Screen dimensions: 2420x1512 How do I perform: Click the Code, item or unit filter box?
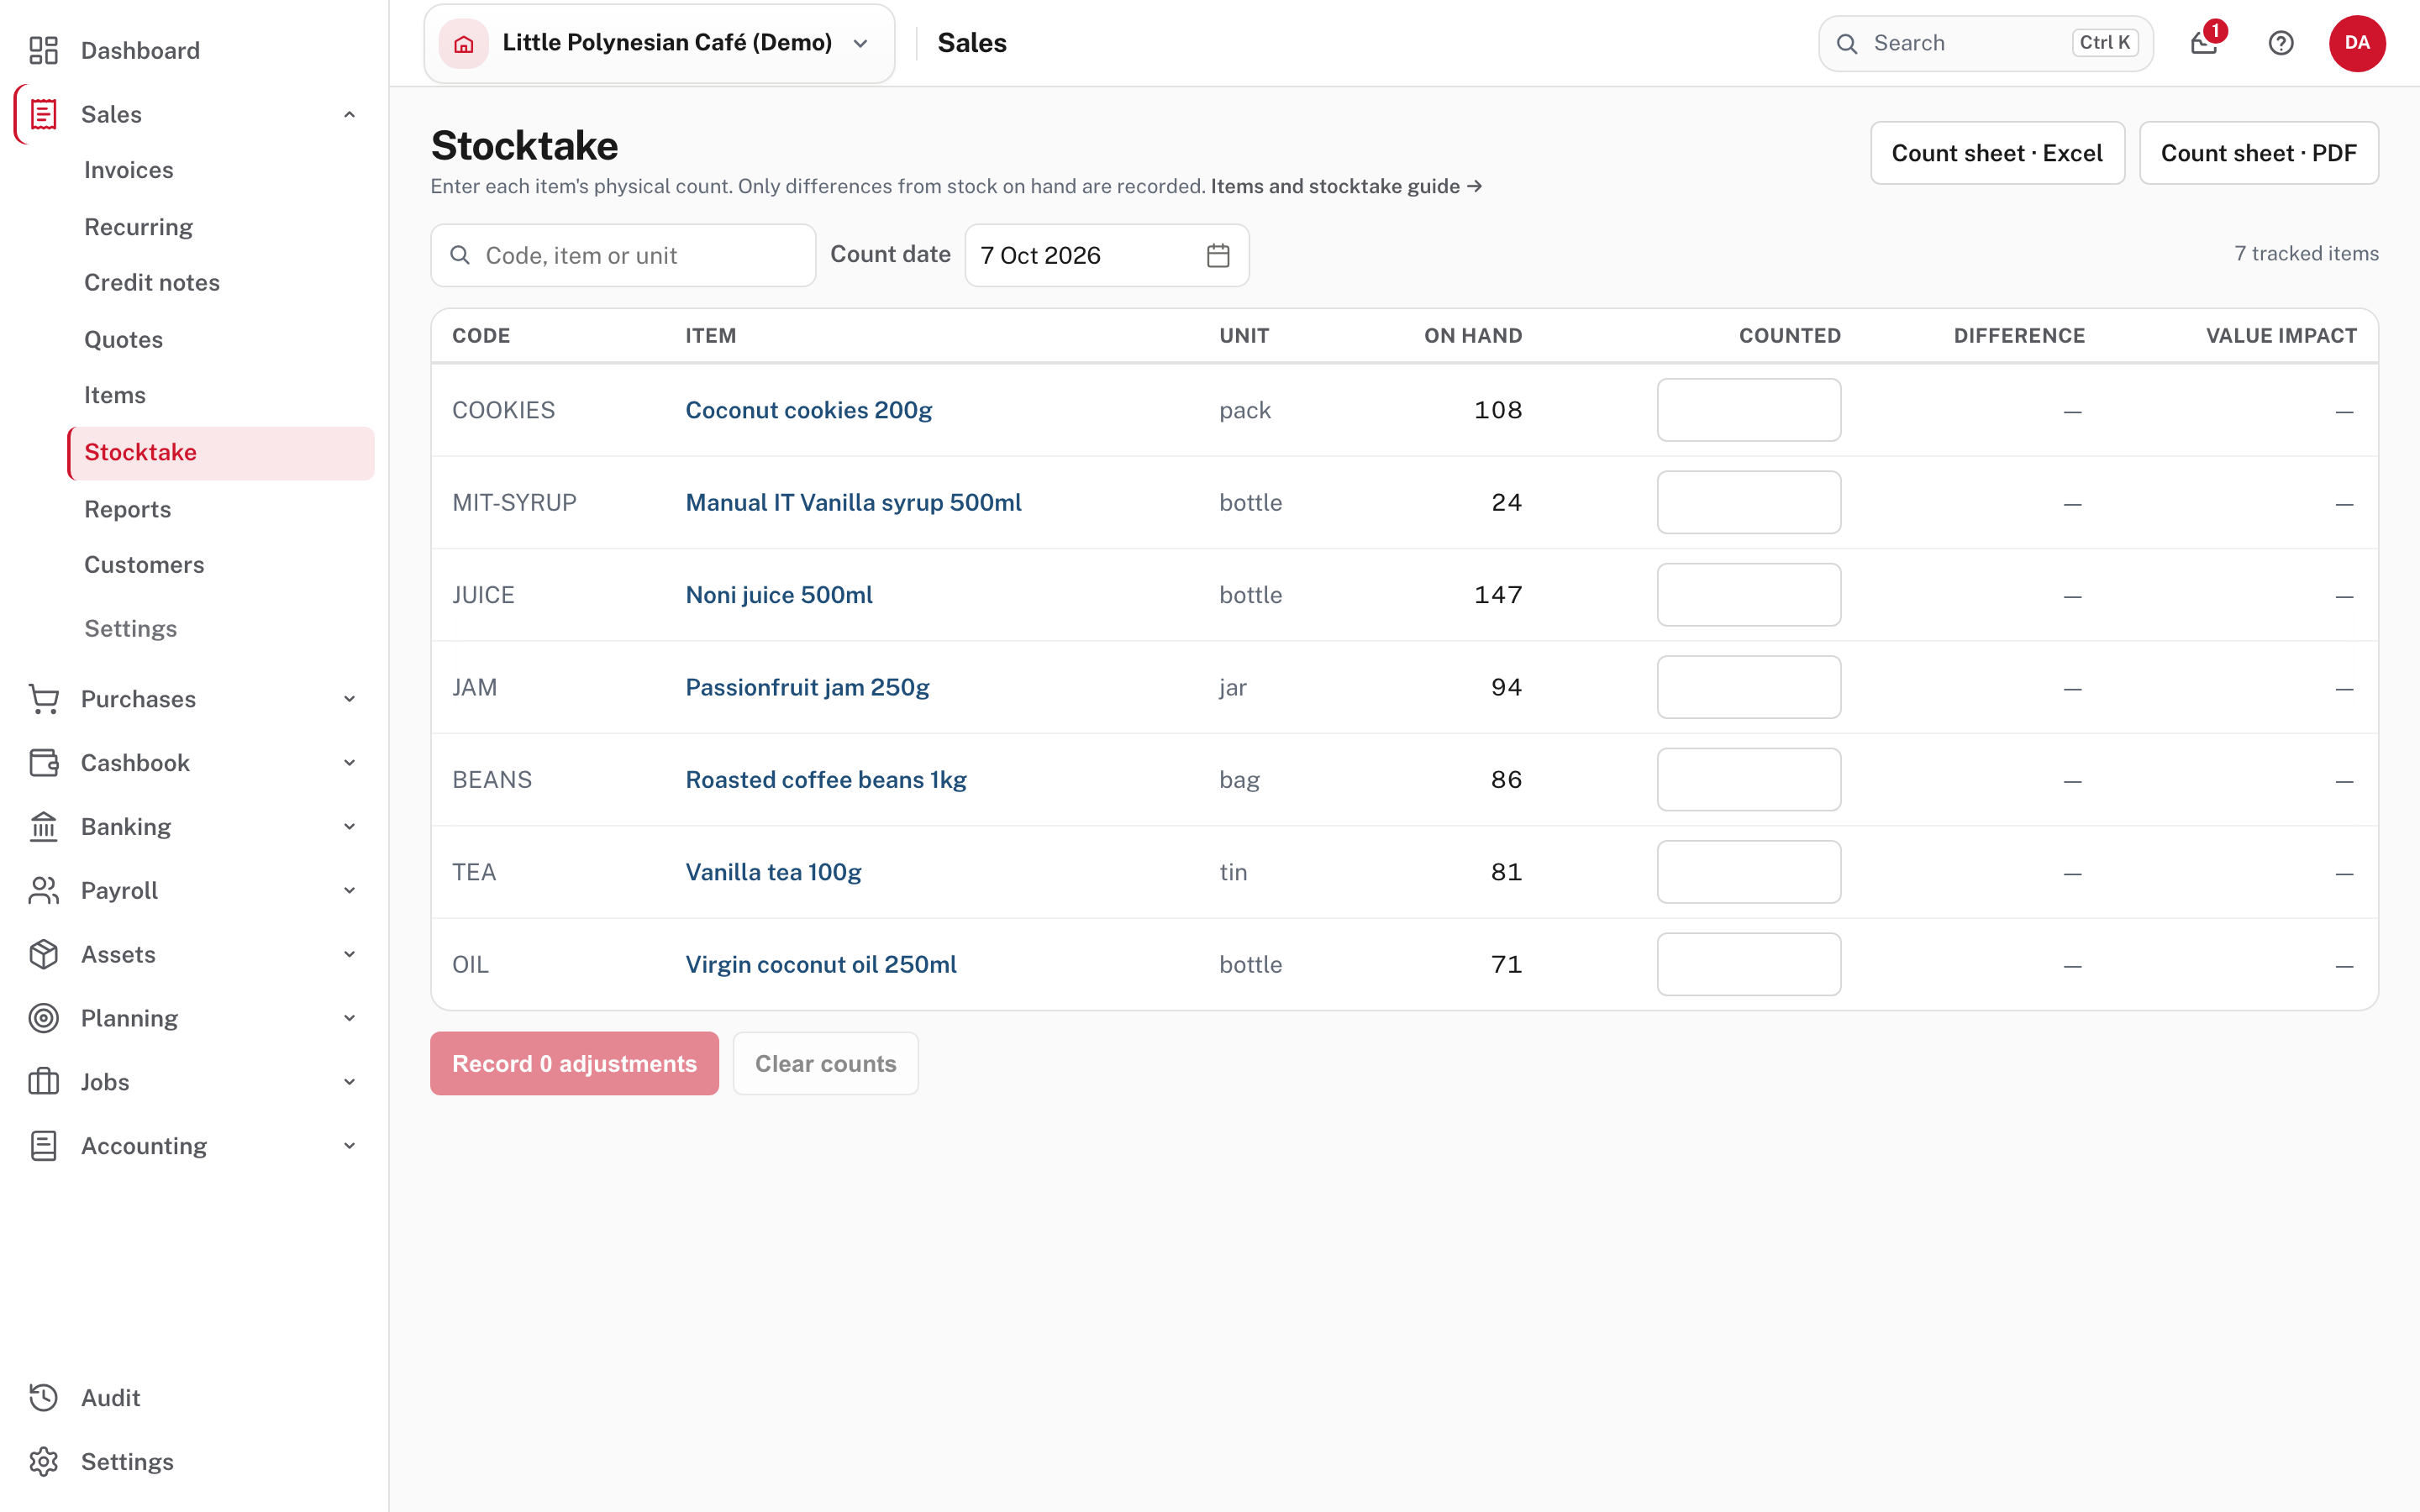coord(623,256)
